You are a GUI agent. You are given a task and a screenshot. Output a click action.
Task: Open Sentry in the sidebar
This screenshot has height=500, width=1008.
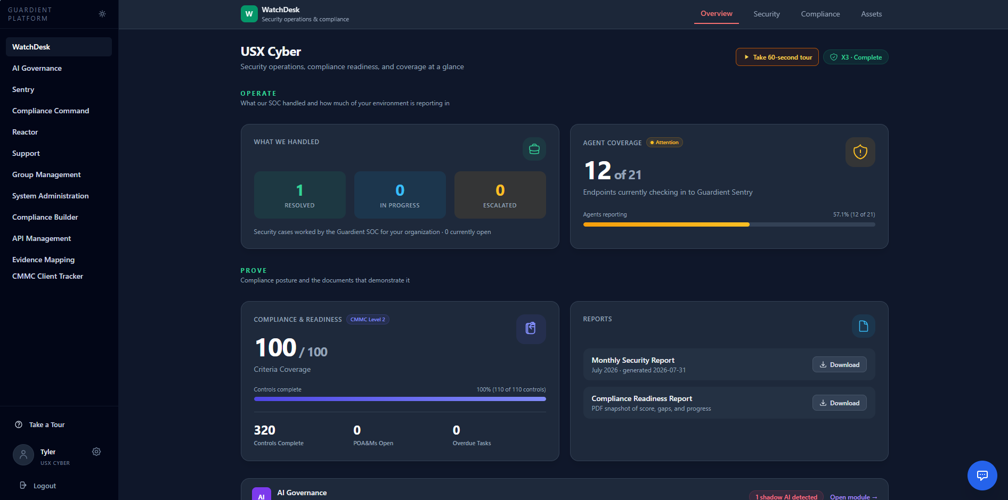pos(59,89)
